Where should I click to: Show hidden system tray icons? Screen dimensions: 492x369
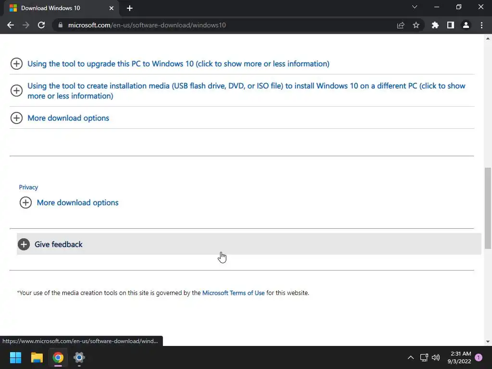pyautogui.click(x=411, y=357)
